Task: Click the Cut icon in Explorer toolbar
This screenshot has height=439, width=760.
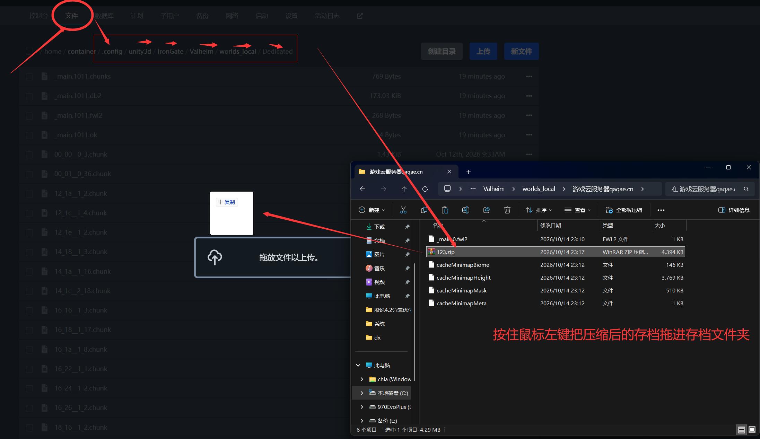Action: pos(403,210)
